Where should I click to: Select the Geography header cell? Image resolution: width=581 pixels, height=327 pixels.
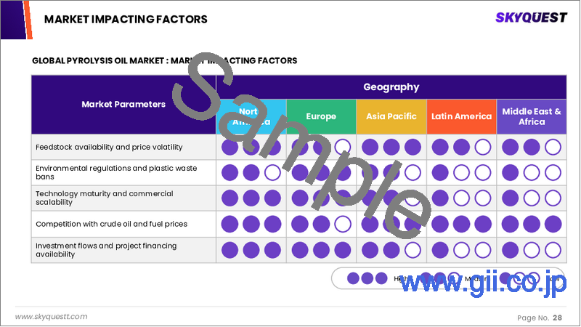pos(391,87)
